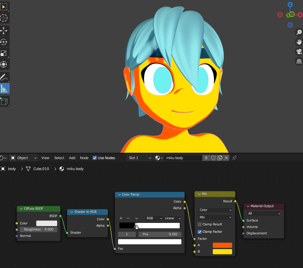
Task: Click the negative Z axis gizmo circle
Action: pyautogui.click(x=290, y=25)
